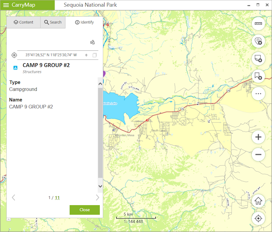
Task: Copy the coordinates to clipboard
Action: tap(94, 55)
